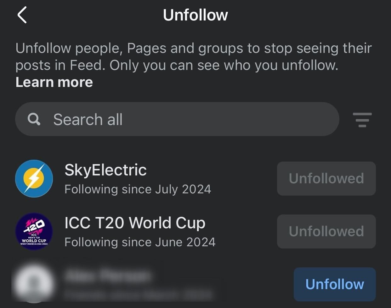Open the Learn more link
Screen dimensions: 391x308
tap(54, 82)
